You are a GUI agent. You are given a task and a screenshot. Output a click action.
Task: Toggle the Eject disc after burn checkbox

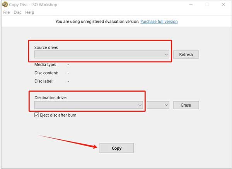[37, 115]
